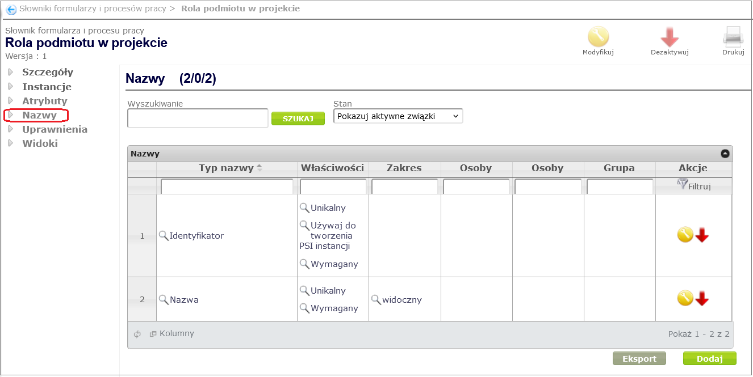The image size is (753, 377).
Task: Select Atrybuty in the left navigation
Action: (44, 101)
